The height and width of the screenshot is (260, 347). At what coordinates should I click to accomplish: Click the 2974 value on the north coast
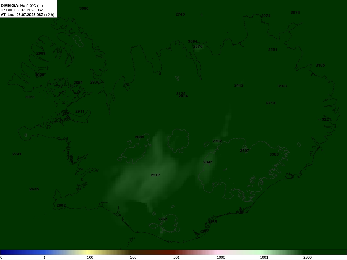[x=266, y=16]
